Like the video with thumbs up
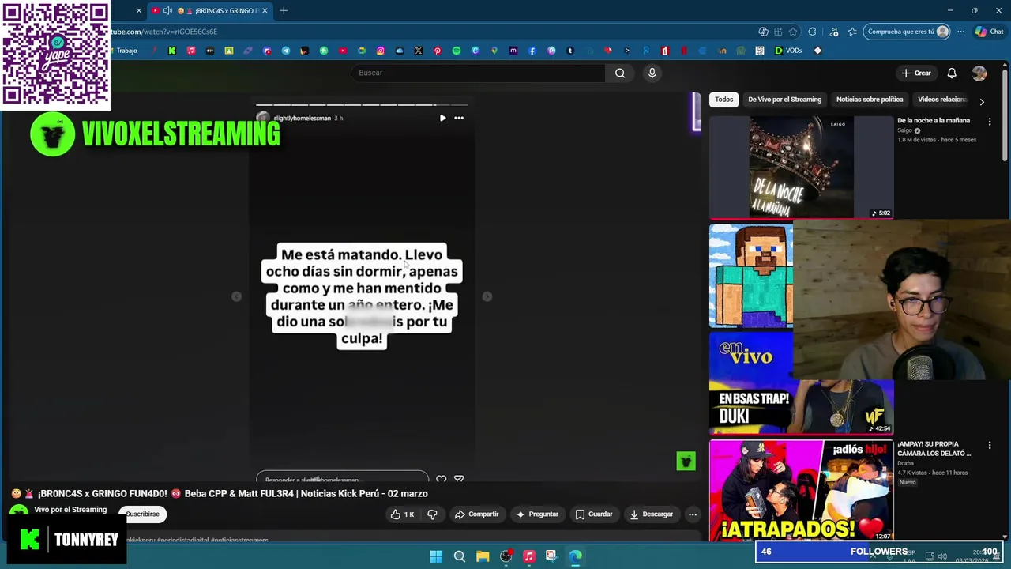 tap(402, 514)
